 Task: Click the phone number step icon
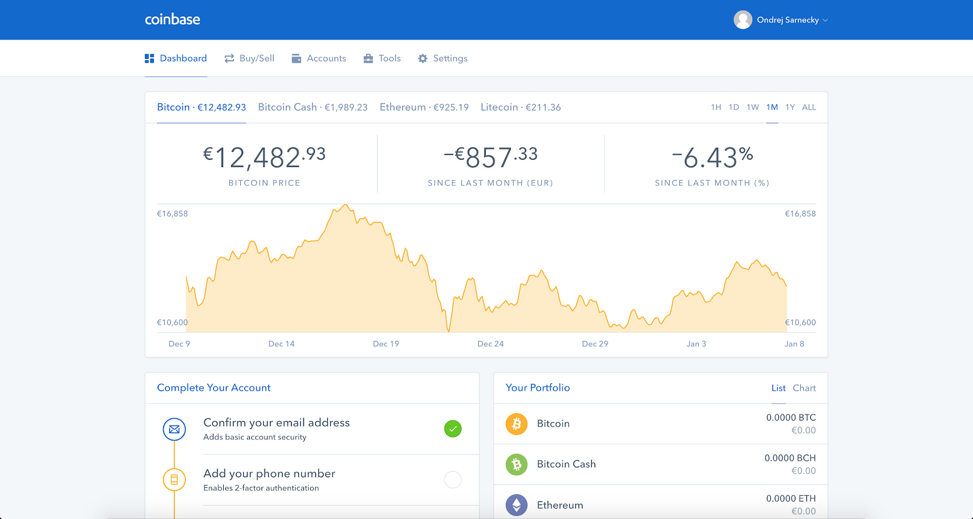pyautogui.click(x=174, y=480)
